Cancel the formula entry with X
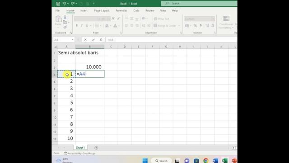 (x=85, y=39)
